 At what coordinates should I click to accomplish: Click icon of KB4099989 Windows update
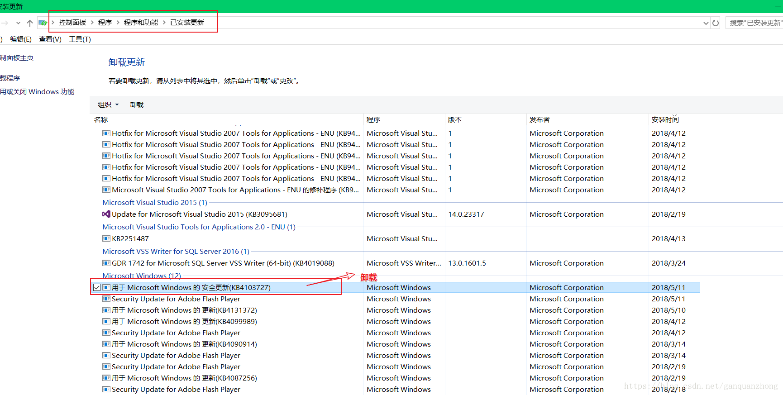click(106, 322)
